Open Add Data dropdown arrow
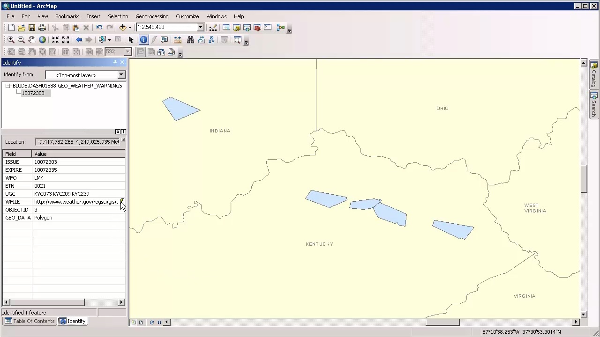Image resolution: width=600 pixels, height=337 pixels. tap(130, 28)
